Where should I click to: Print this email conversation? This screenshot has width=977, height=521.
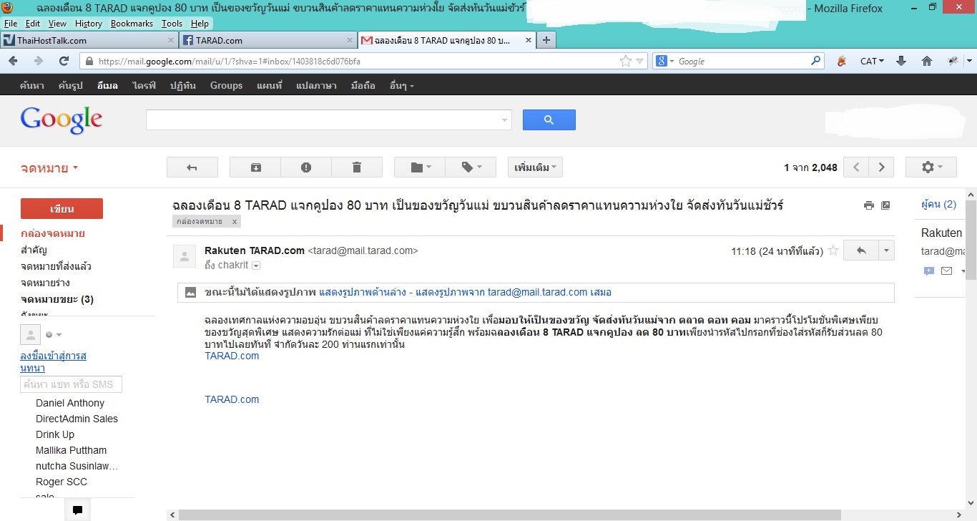[x=868, y=205]
